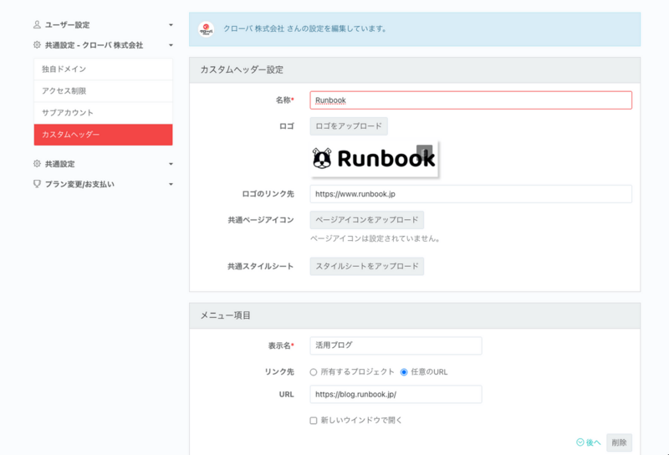This screenshot has height=455, width=669.
Task: Click the ロゴをアップロード button
Action: [x=349, y=126]
